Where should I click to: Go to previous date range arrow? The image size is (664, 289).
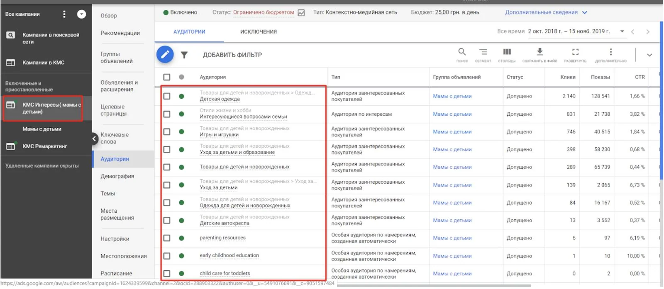pyautogui.click(x=632, y=32)
